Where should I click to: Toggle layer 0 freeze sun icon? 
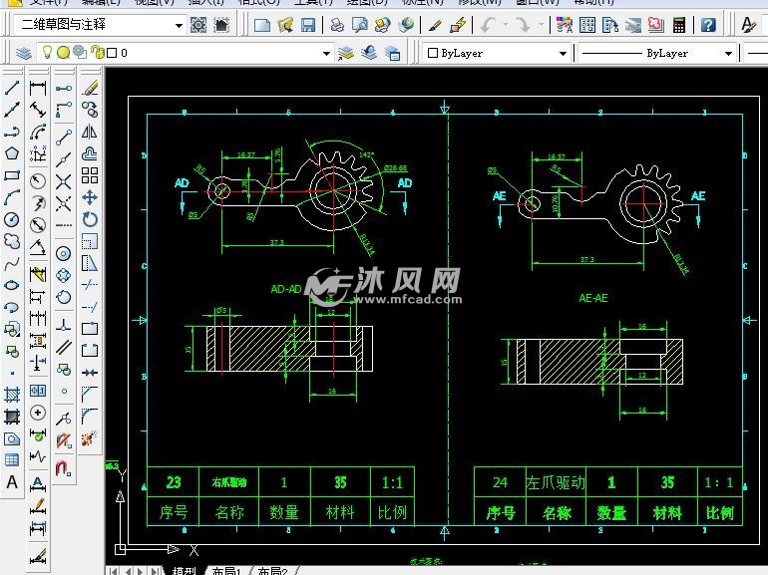pyautogui.click(x=63, y=52)
